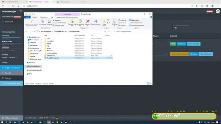Image resolution: width=221 pixels, height=124 pixels.
Task: Click the Copy to folder icon
Action: [80, 21]
